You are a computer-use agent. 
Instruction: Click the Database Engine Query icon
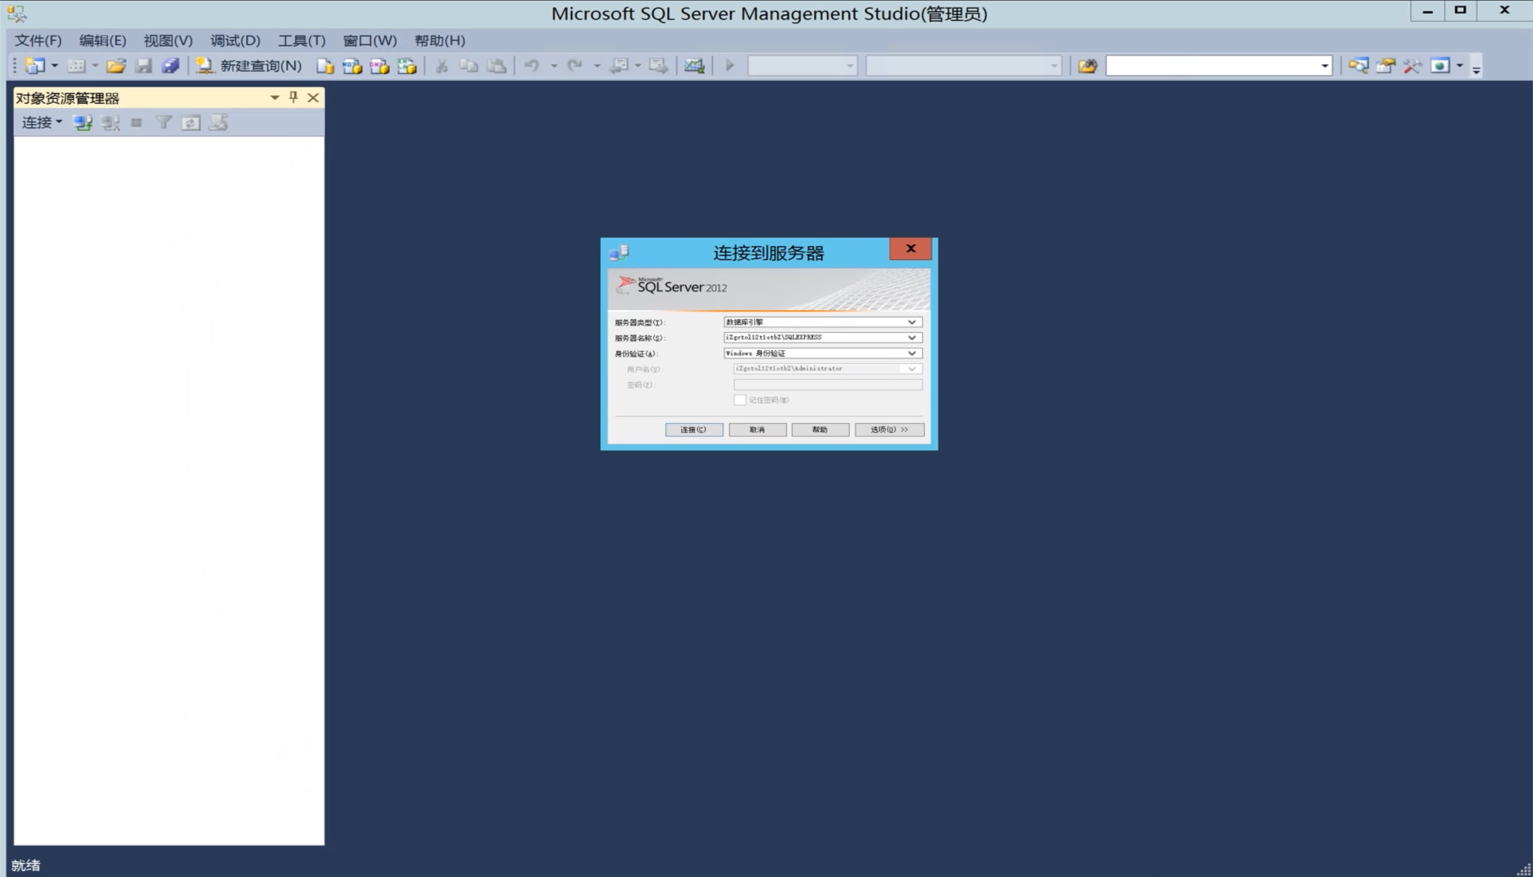click(x=325, y=66)
